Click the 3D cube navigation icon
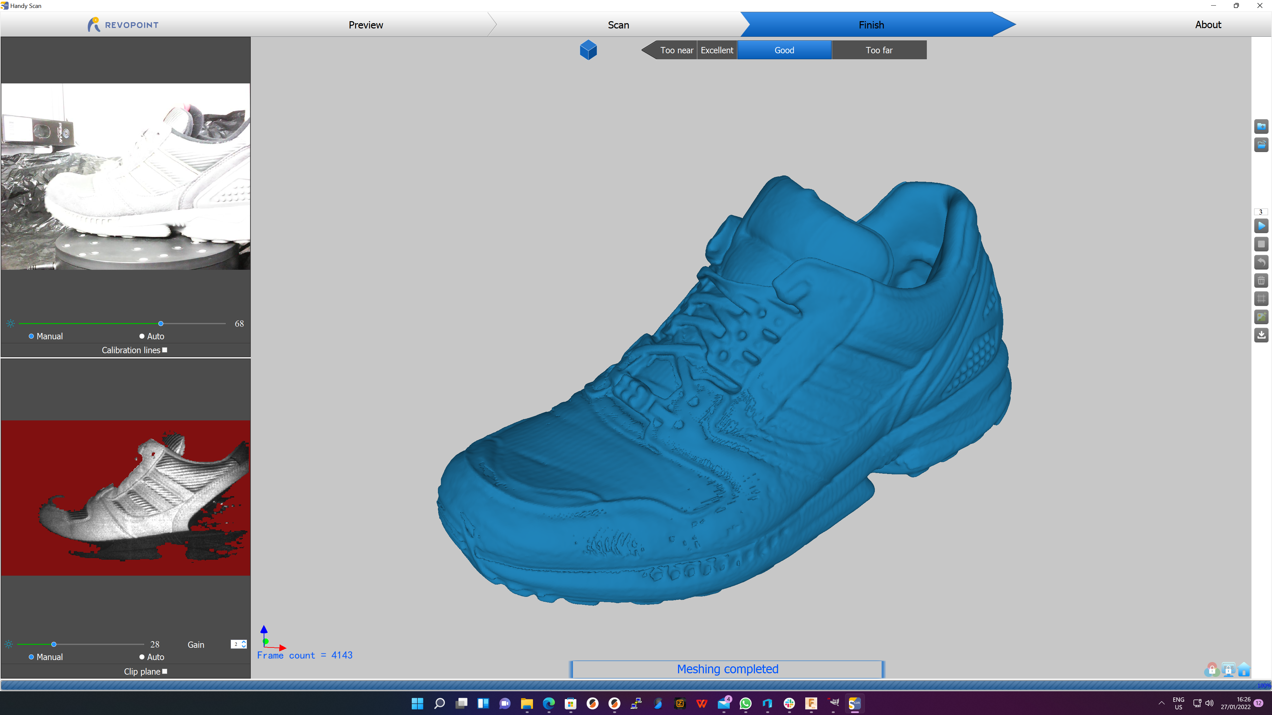This screenshot has height=715, width=1272. (x=587, y=50)
